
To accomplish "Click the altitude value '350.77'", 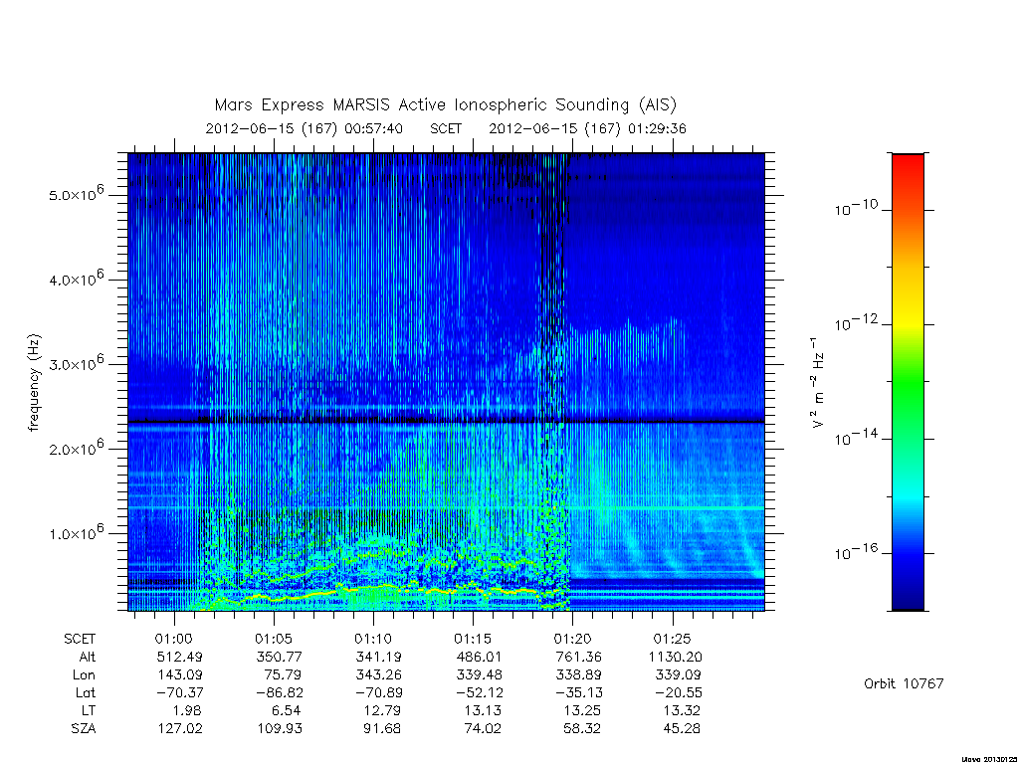I will 280,657.
